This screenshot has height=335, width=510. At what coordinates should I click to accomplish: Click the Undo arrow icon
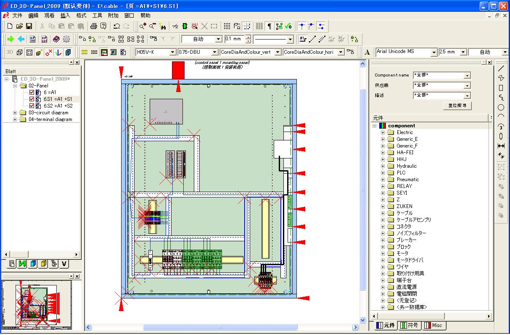coord(117,26)
